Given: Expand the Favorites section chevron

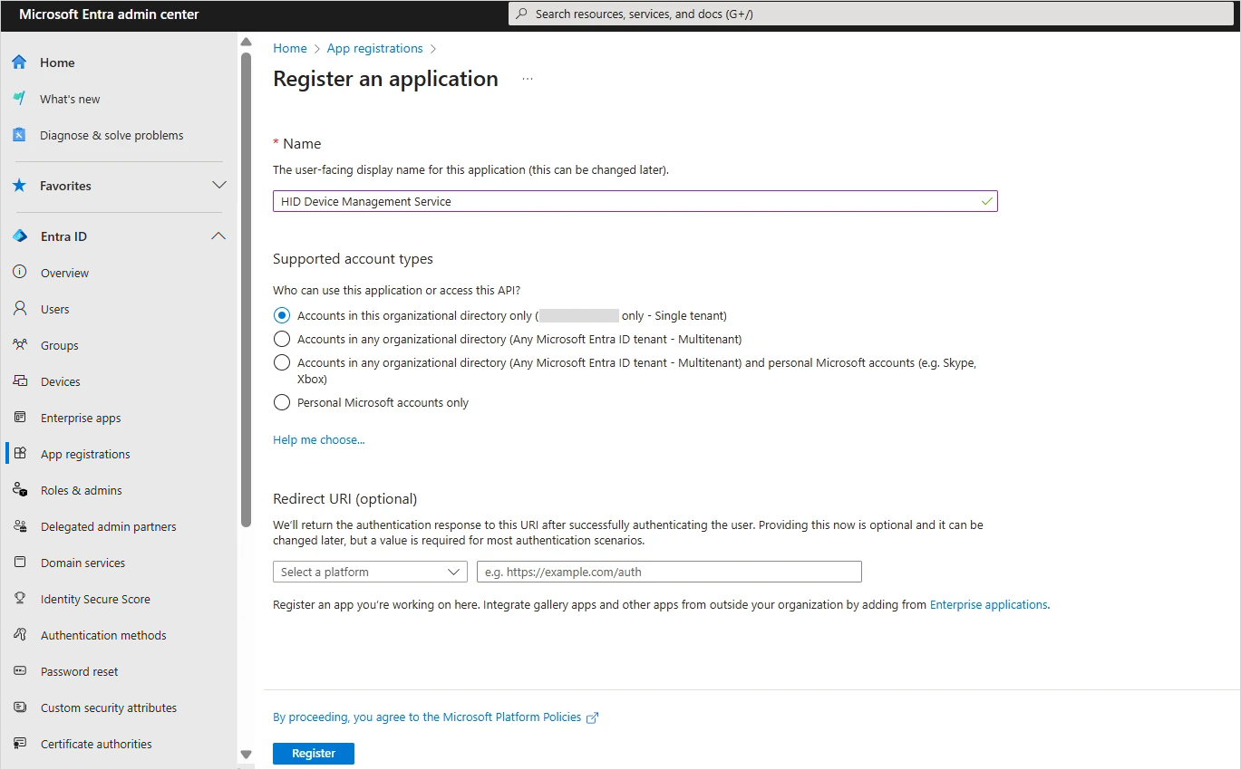Looking at the screenshot, I should click(218, 186).
